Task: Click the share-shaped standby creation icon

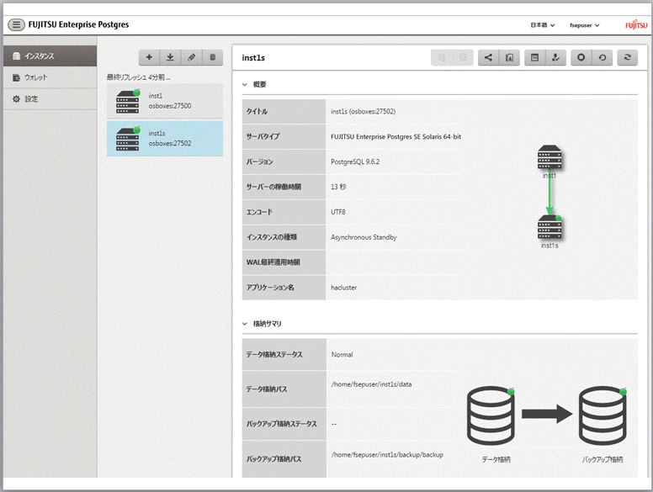Action: click(x=488, y=57)
